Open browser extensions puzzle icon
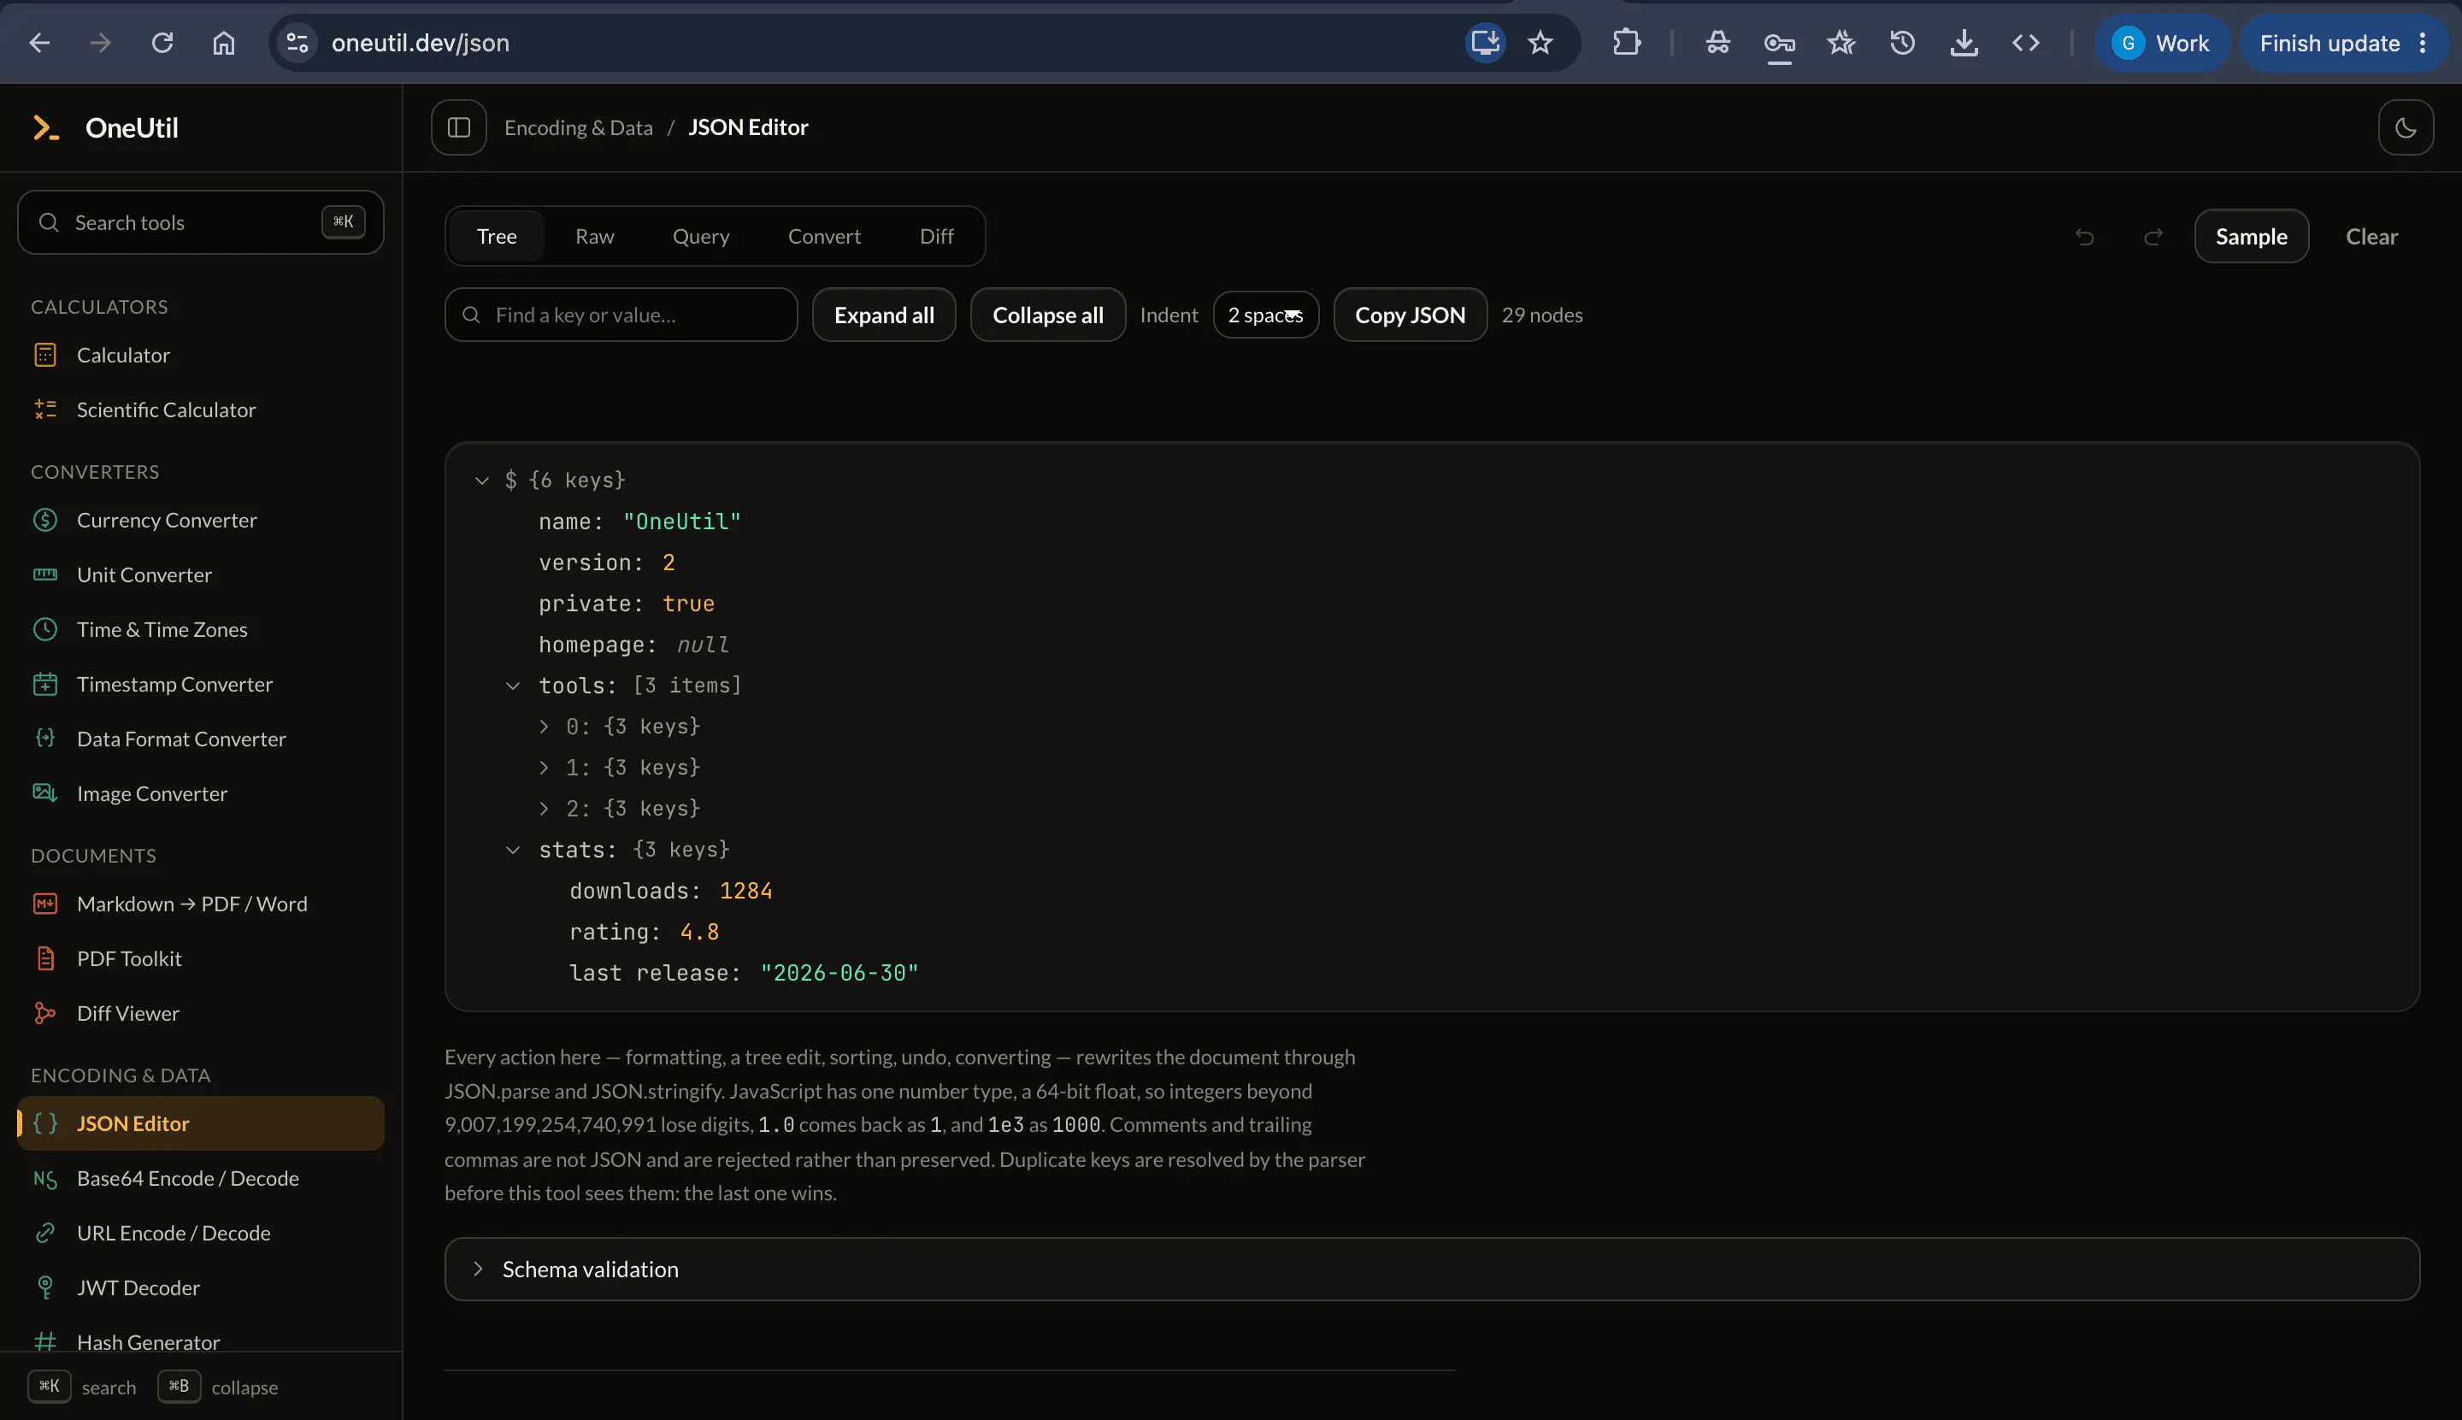The height and width of the screenshot is (1420, 2462). click(x=1627, y=43)
